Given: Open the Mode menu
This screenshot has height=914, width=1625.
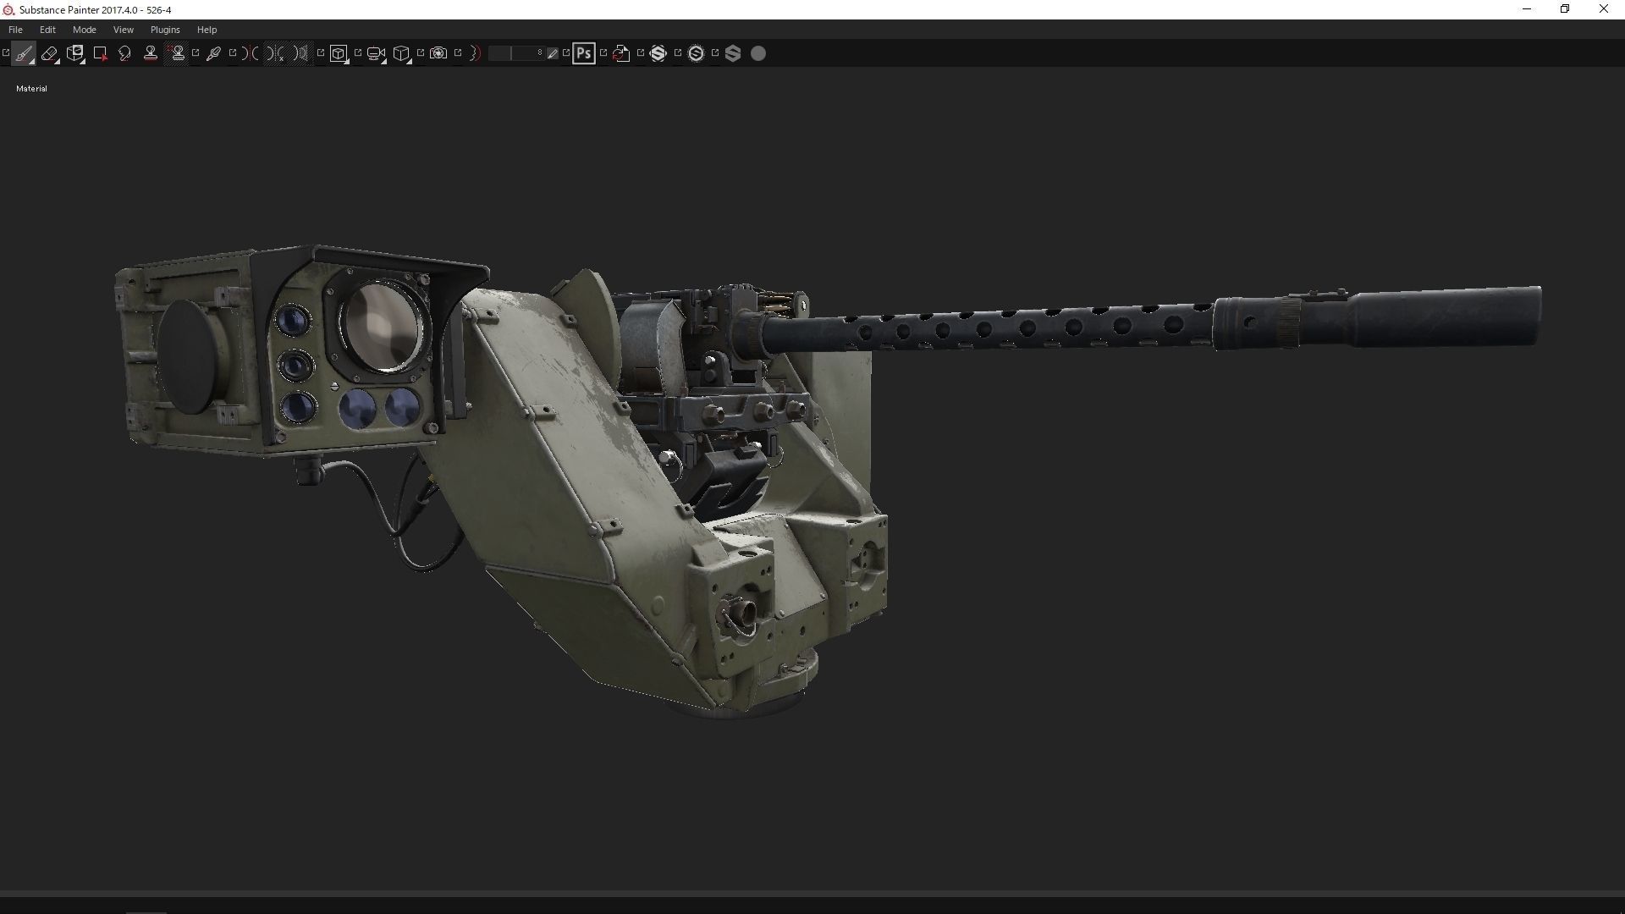Looking at the screenshot, I should coord(84,29).
